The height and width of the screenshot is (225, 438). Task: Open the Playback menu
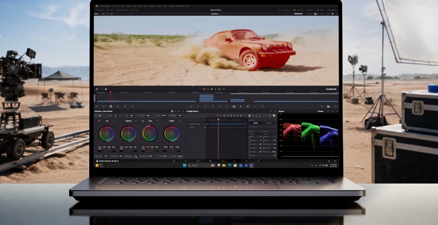click(152, 6)
